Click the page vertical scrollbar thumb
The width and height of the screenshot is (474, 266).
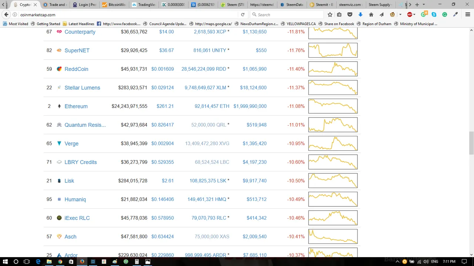tap(471, 143)
